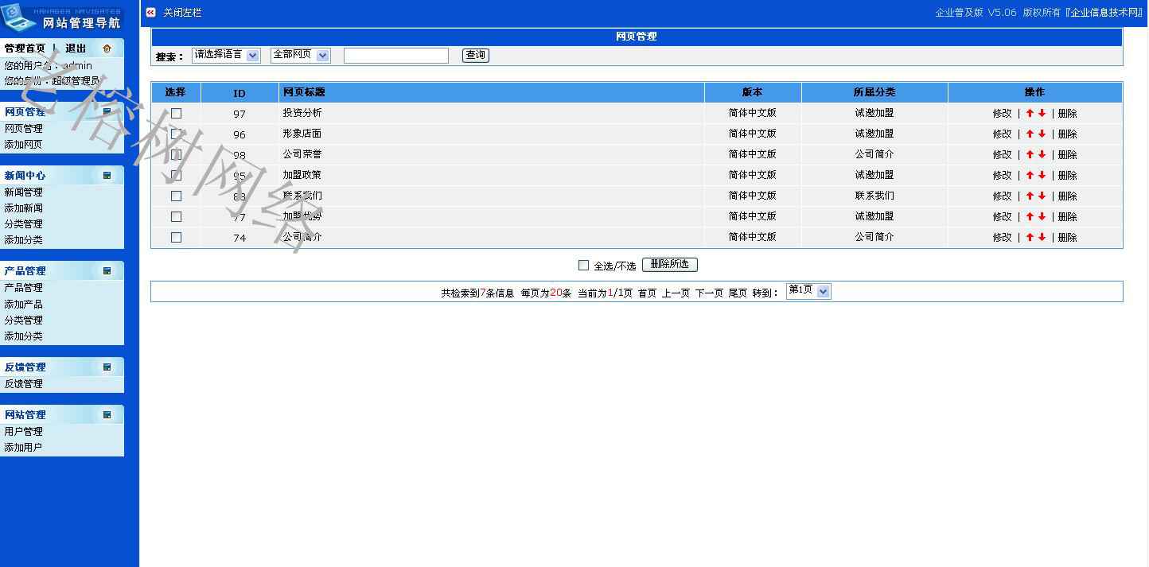
Task: Move ID 77 row down with red arrow
Action: coord(1042,216)
